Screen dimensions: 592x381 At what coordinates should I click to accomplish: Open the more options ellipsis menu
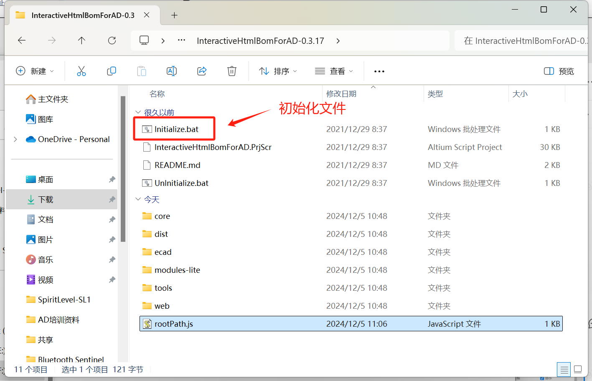(379, 71)
